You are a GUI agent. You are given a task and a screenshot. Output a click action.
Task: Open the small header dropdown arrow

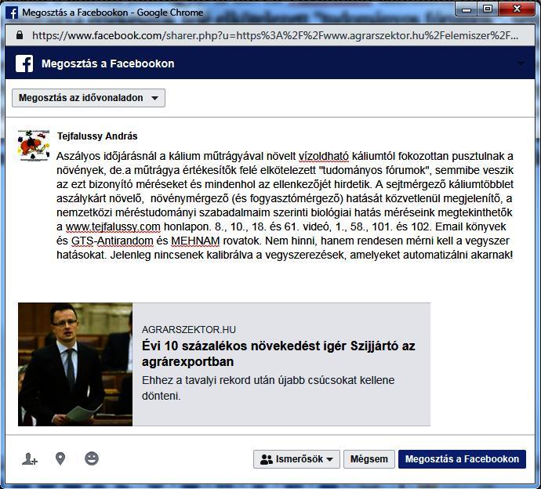[x=521, y=63]
